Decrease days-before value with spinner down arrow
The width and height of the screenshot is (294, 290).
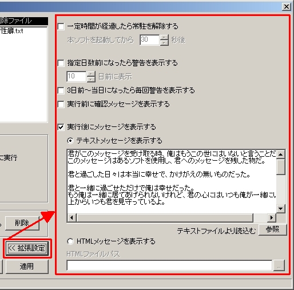coord(91,80)
